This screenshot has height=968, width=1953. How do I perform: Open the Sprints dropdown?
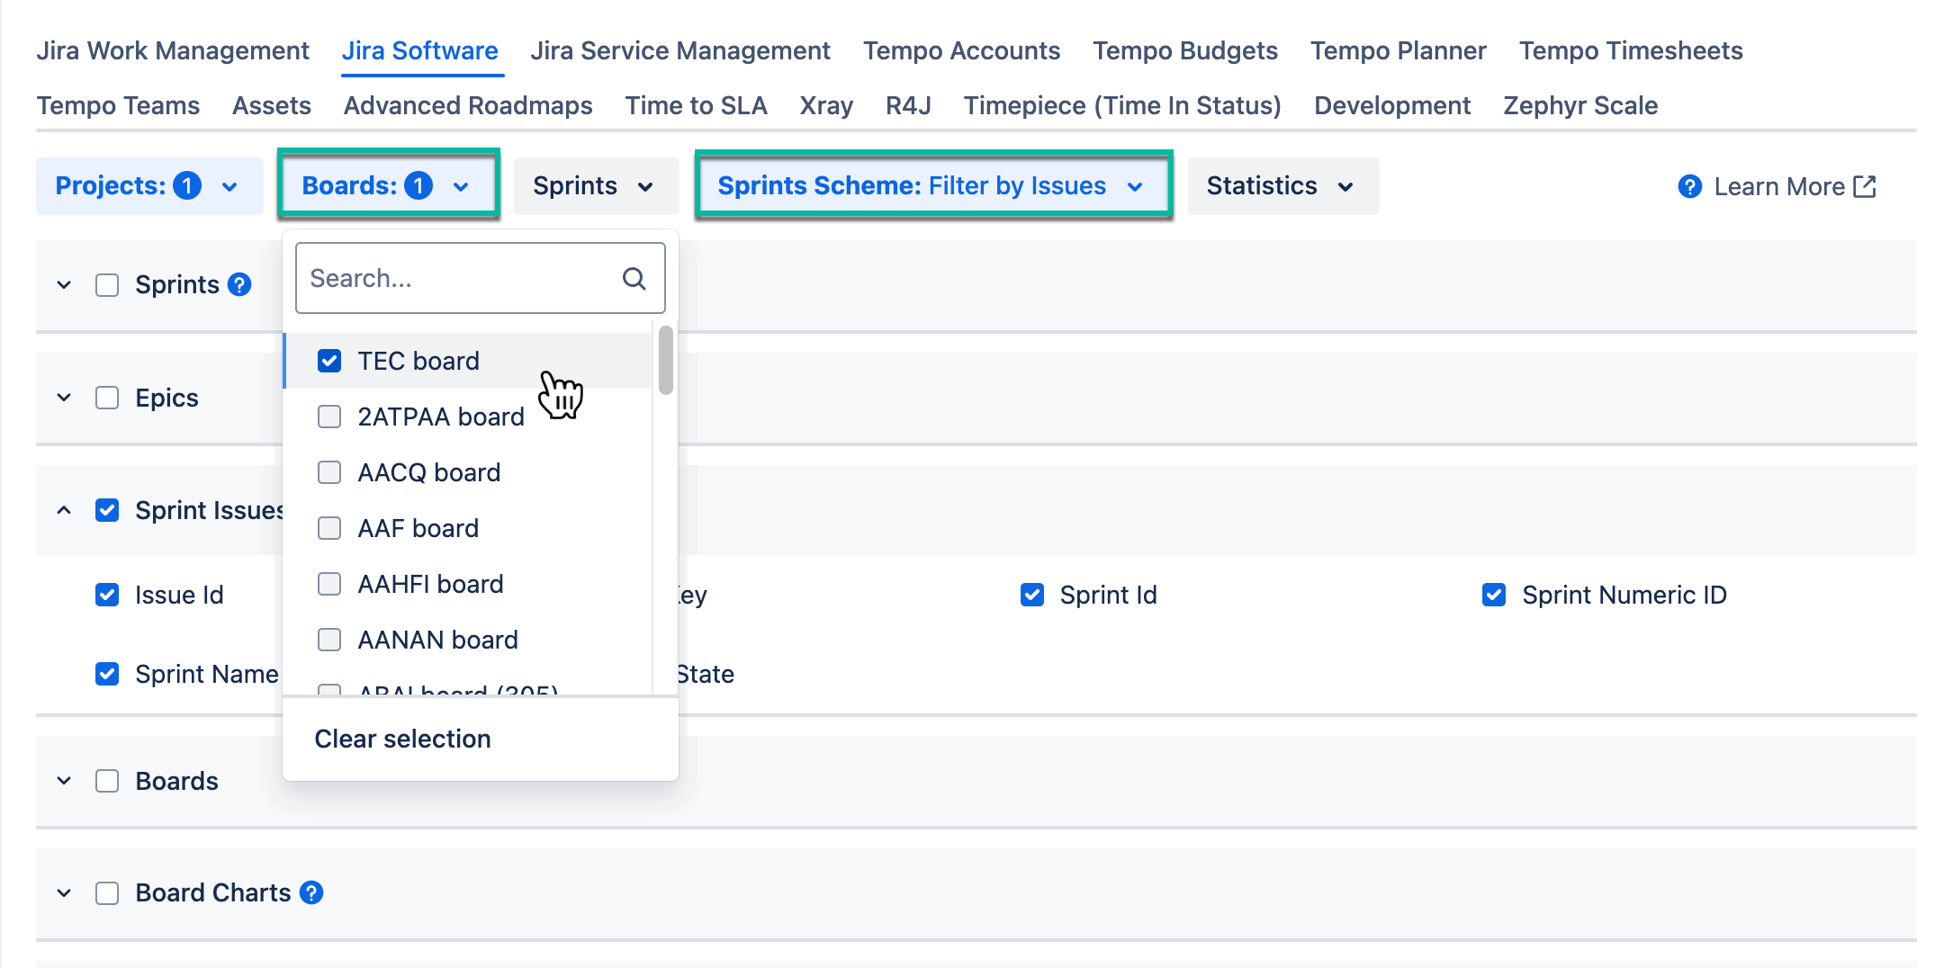595,185
